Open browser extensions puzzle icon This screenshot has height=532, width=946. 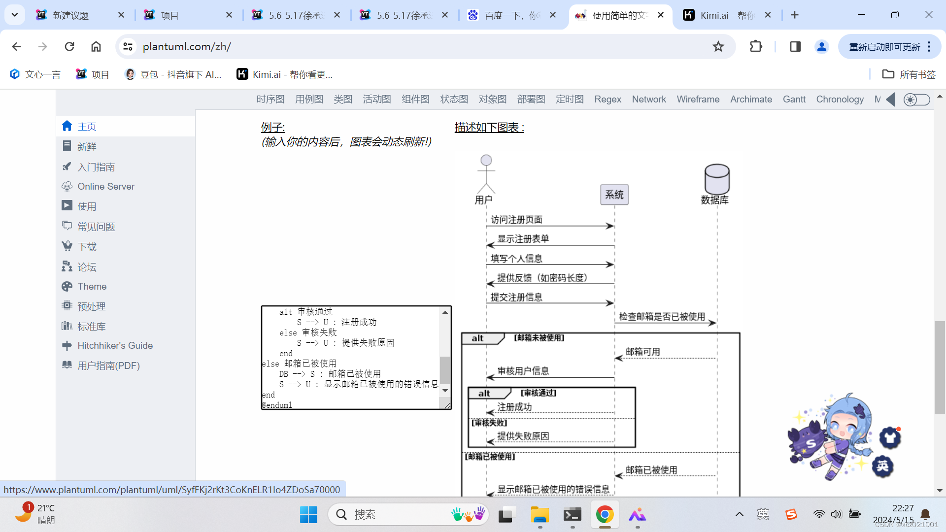755,46
